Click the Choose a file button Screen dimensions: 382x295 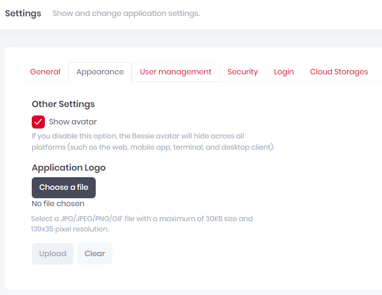pos(64,187)
